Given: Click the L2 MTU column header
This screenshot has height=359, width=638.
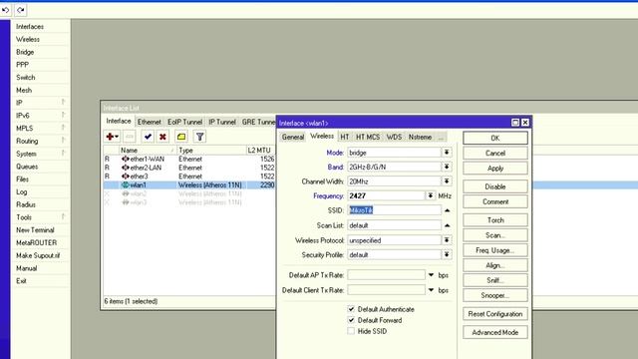Looking at the screenshot, I should (x=260, y=151).
